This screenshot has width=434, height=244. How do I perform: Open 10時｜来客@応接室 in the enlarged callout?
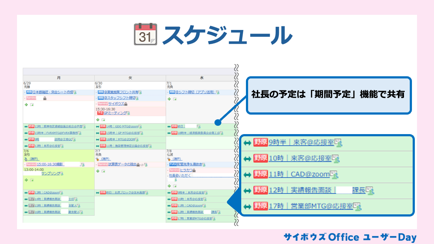click(x=300, y=158)
